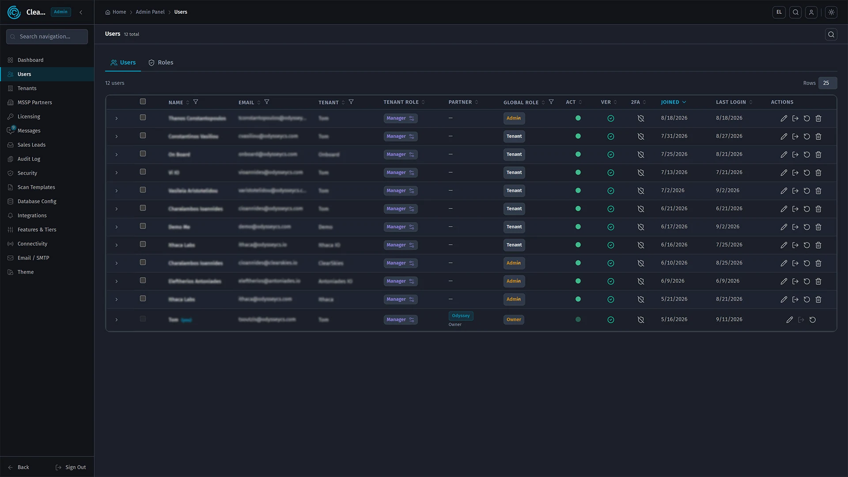This screenshot has width=848, height=477.
Task: Sort by the Last Login column header
Action: pyautogui.click(x=734, y=102)
